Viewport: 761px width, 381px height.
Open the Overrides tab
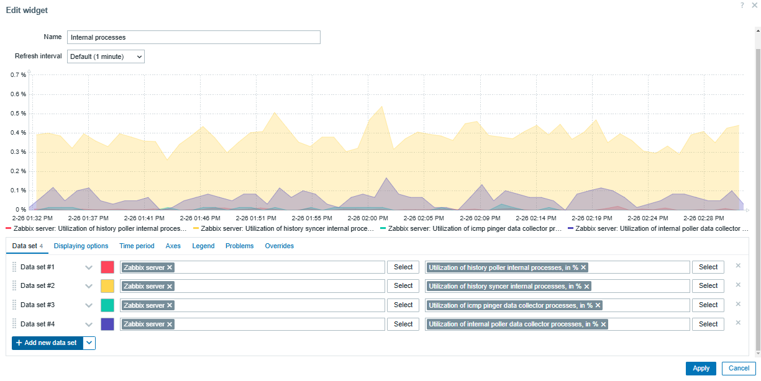coord(280,246)
